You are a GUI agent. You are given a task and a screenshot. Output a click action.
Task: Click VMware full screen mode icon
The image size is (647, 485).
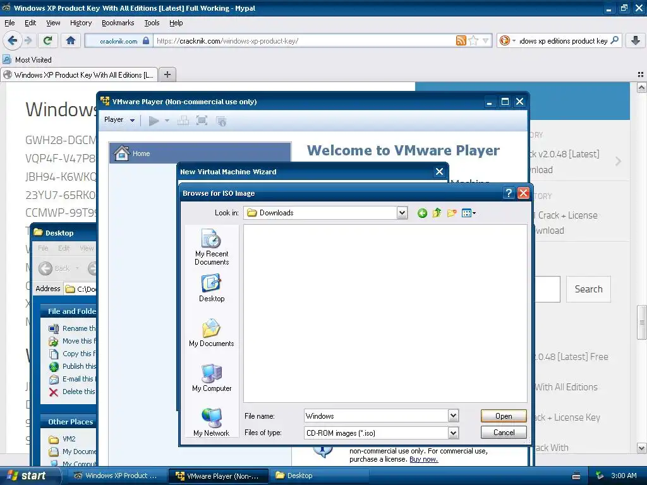click(202, 121)
